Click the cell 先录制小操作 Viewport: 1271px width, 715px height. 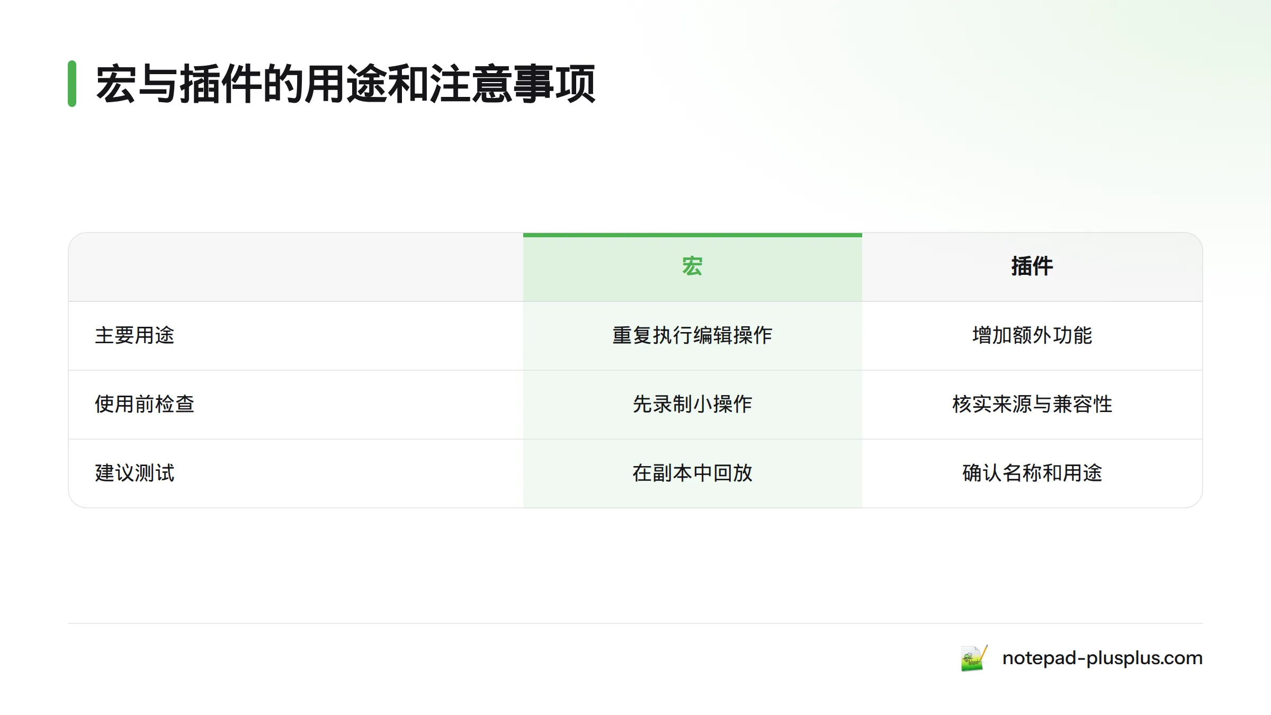692,404
